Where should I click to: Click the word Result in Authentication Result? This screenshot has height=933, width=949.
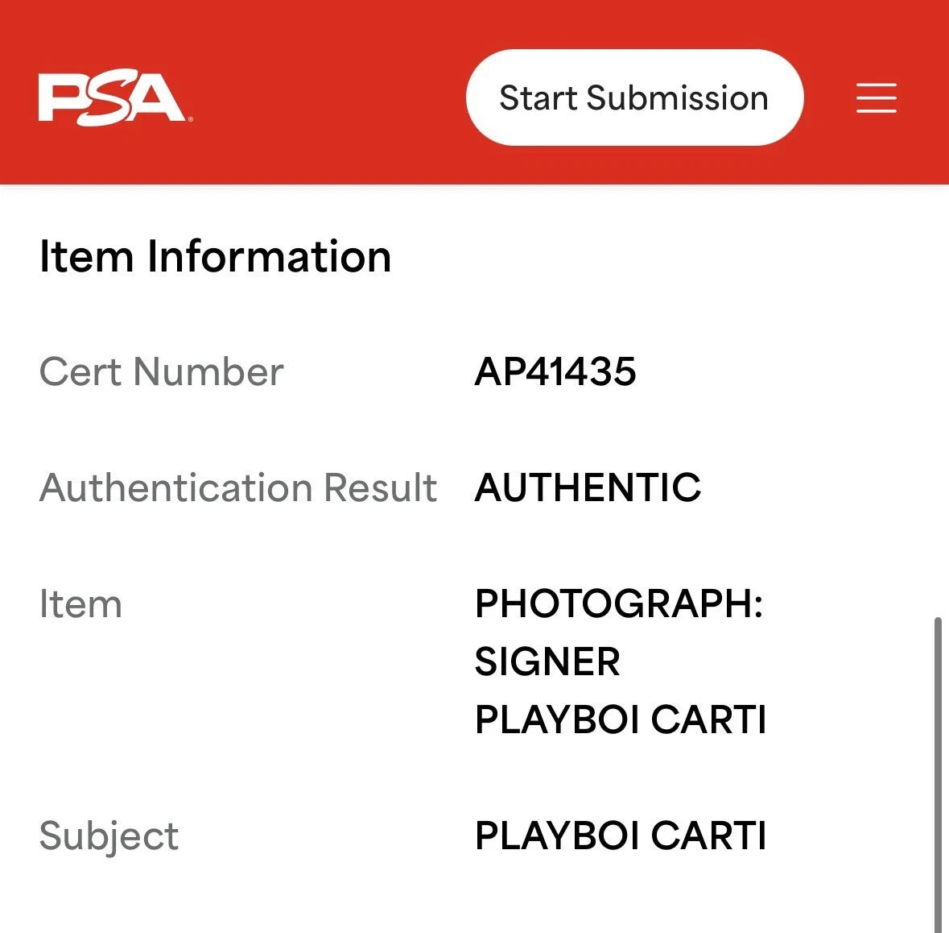(380, 487)
